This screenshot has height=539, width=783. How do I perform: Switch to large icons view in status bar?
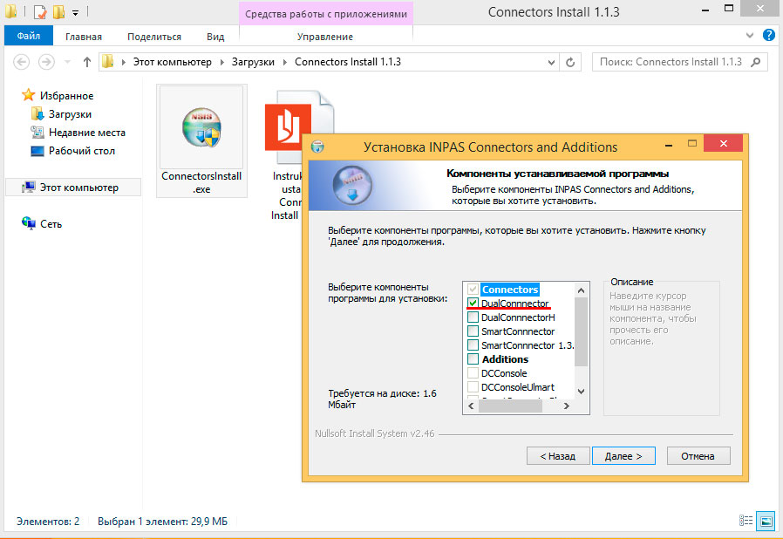766,521
